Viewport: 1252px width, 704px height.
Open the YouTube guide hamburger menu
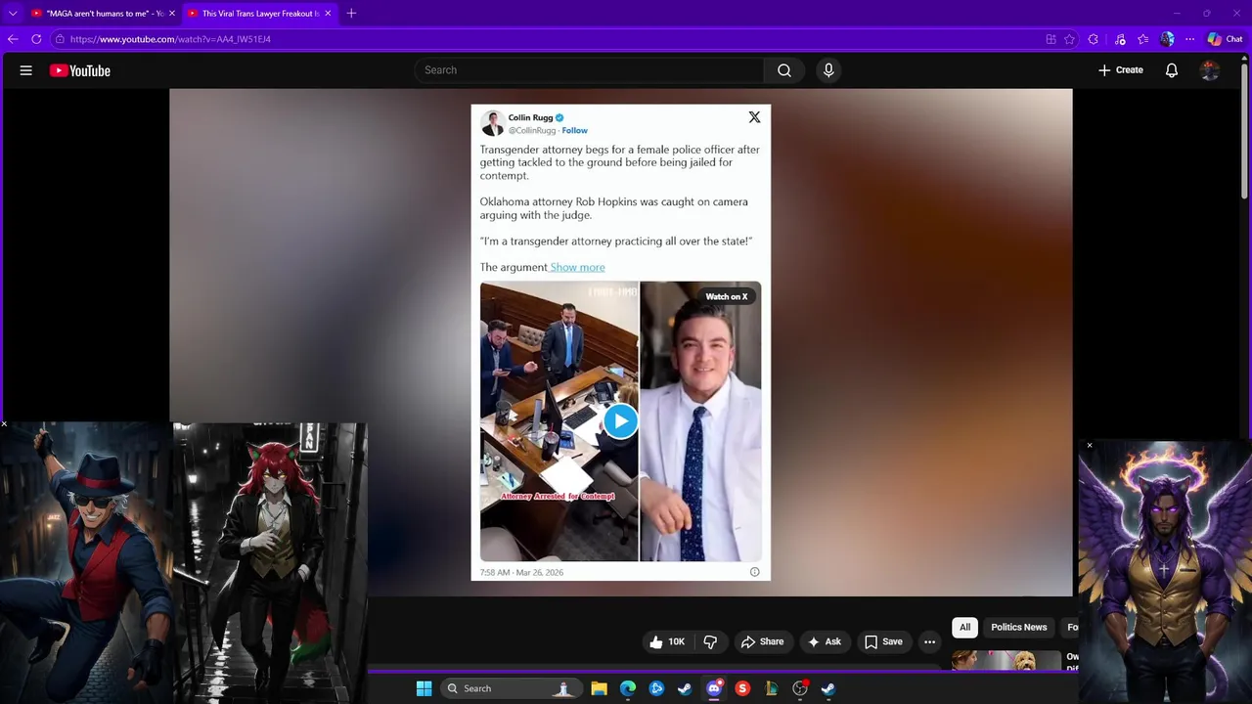26,70
